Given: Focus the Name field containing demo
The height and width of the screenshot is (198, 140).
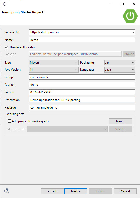Looking at the screenshot, I should click(x=82, y=40).
